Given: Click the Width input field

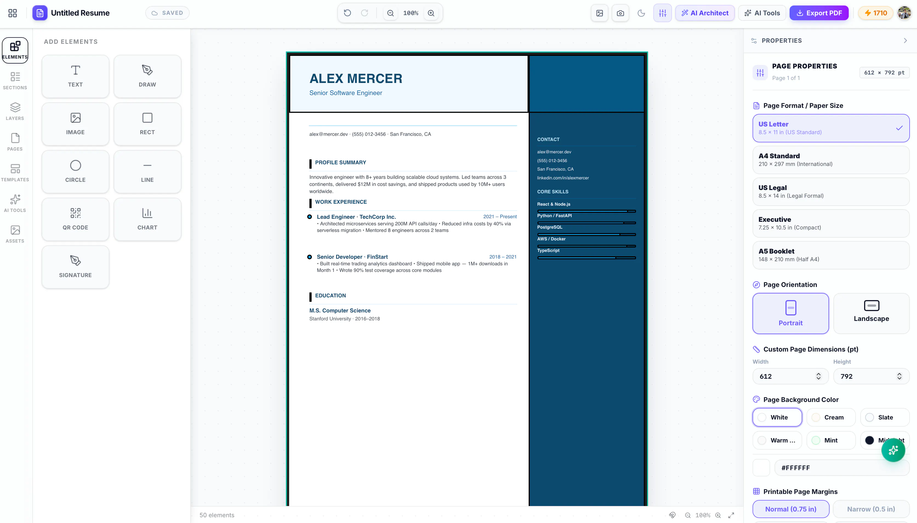Looking at the screenshot, I should pos(790,376).
